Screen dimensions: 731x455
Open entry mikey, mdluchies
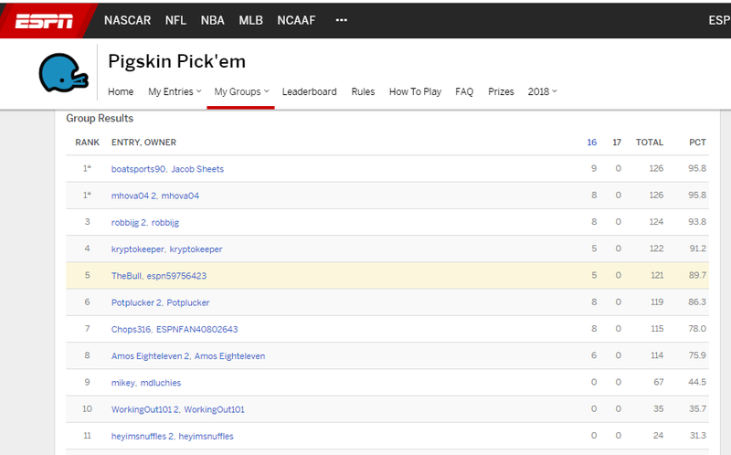coord(146,383)
